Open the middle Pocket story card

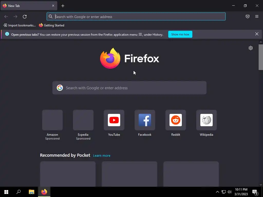click(129, 174)
